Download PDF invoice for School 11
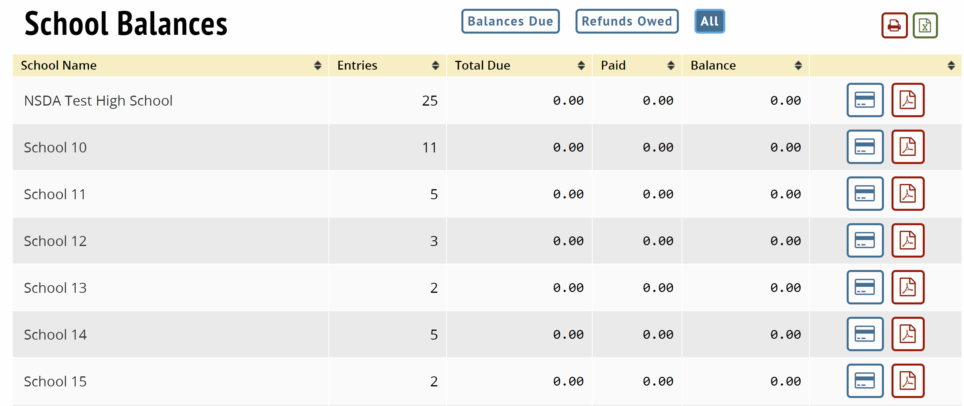Screen dimensions: 964x406 (x=908, y=194)
